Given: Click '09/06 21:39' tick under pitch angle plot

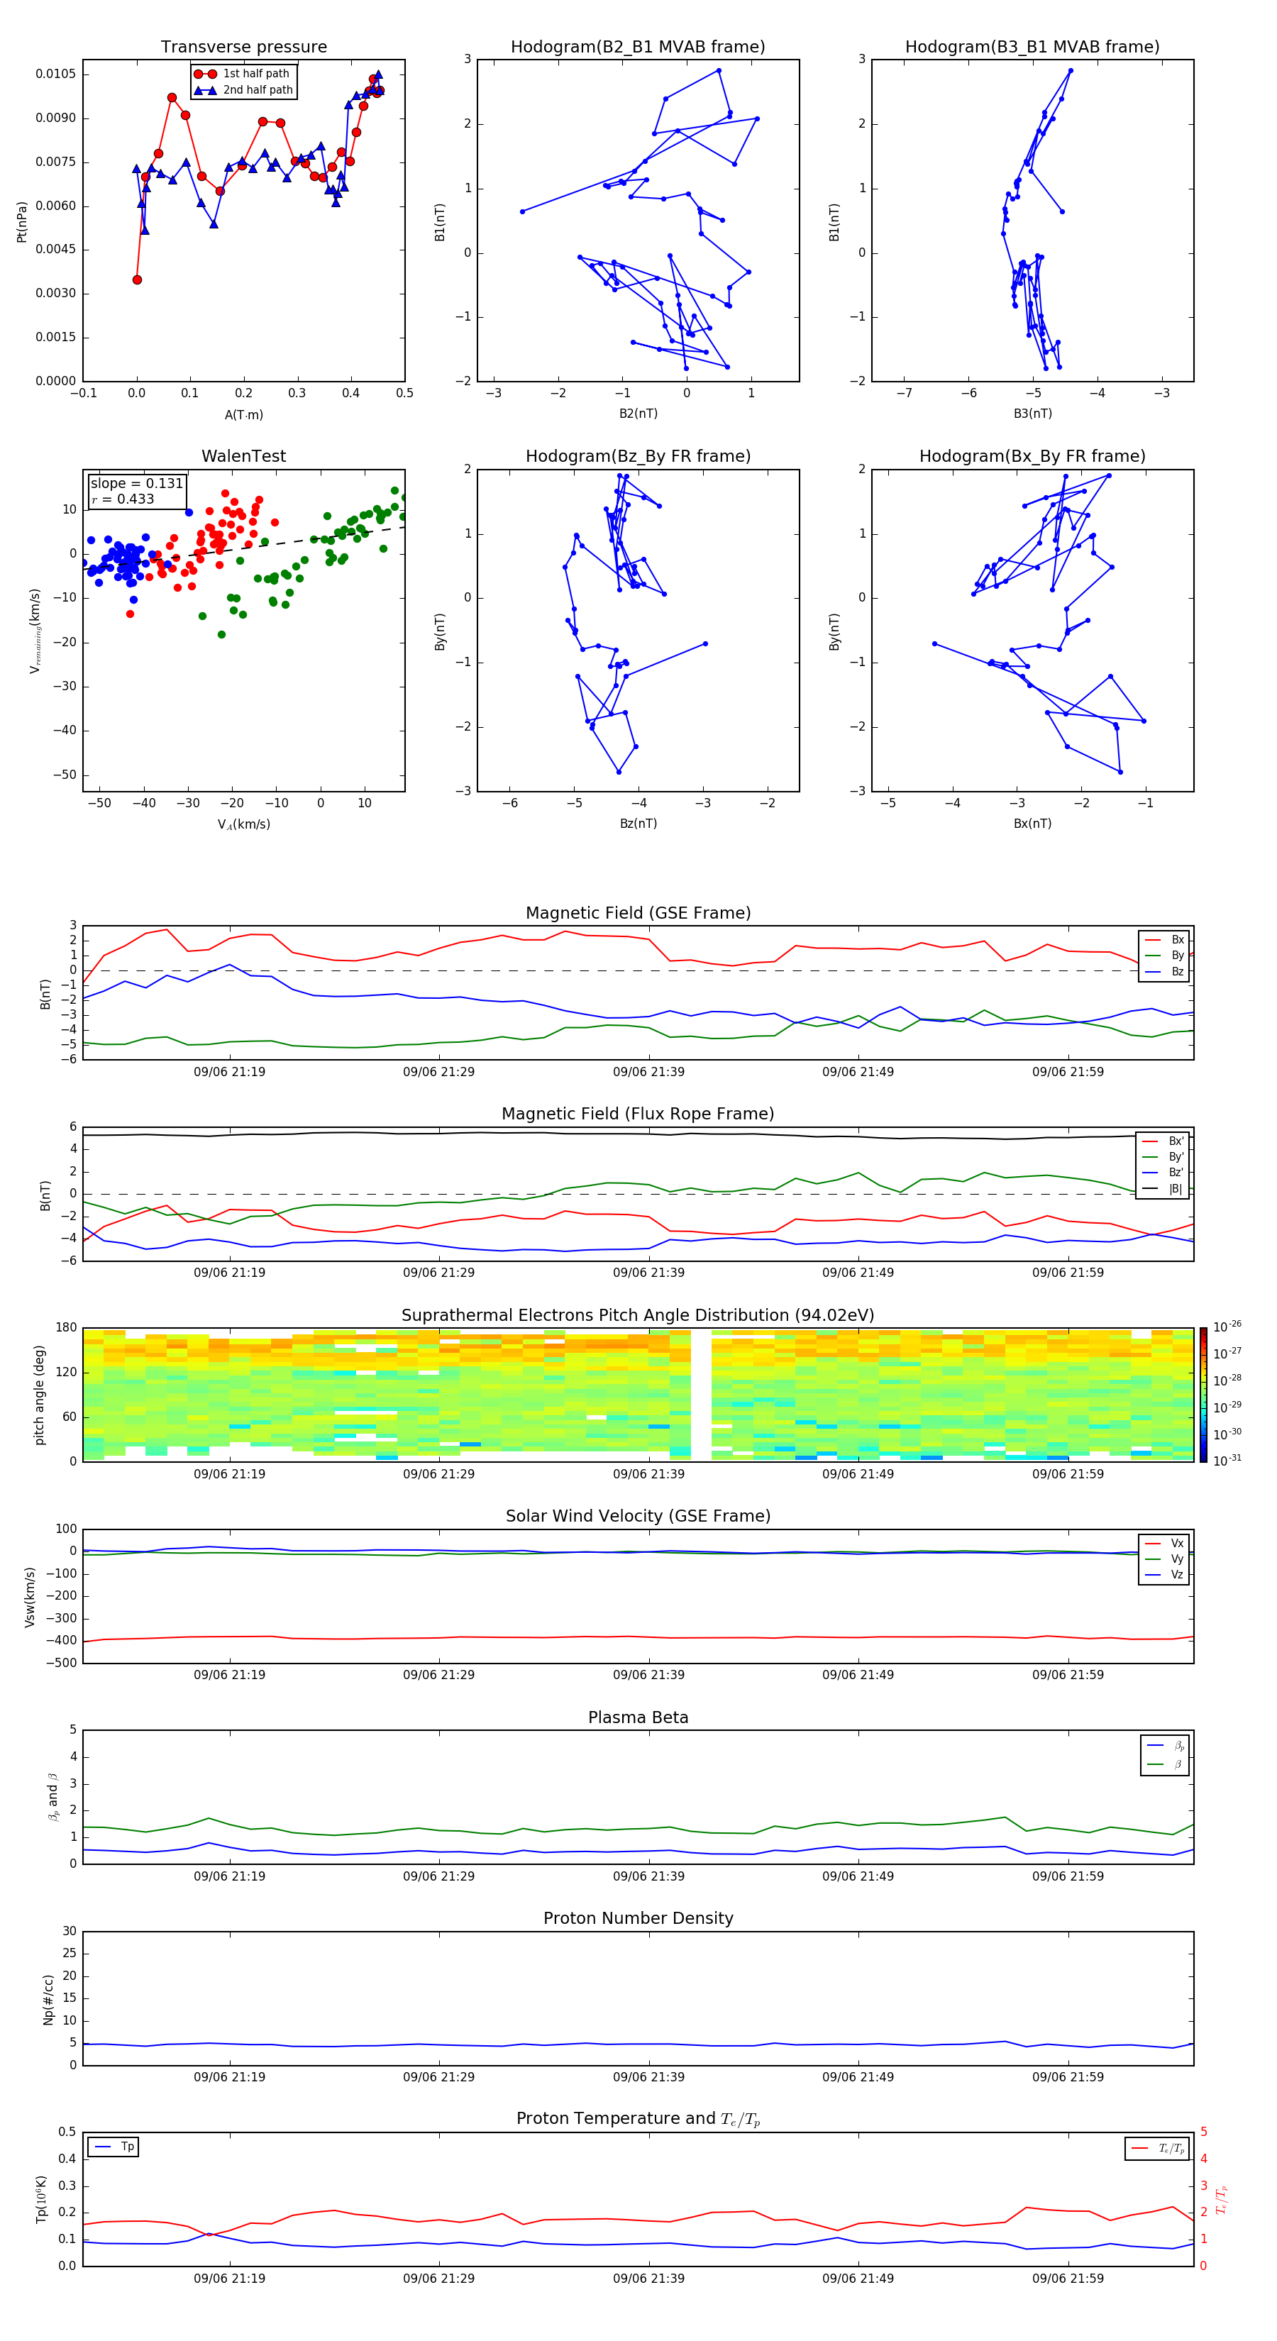Looking at the screenshot, I should coord(648,1473).
